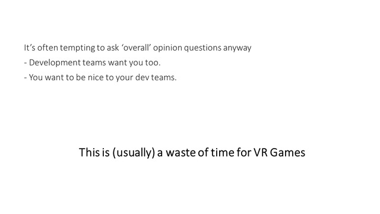The height and width of the screenshot is (214, 380).
Task: Click the word 'Development' in the first bullet
Action: pos(55,63)
